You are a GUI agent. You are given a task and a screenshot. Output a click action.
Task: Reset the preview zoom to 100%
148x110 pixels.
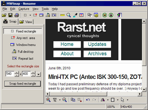click(55, 100)
